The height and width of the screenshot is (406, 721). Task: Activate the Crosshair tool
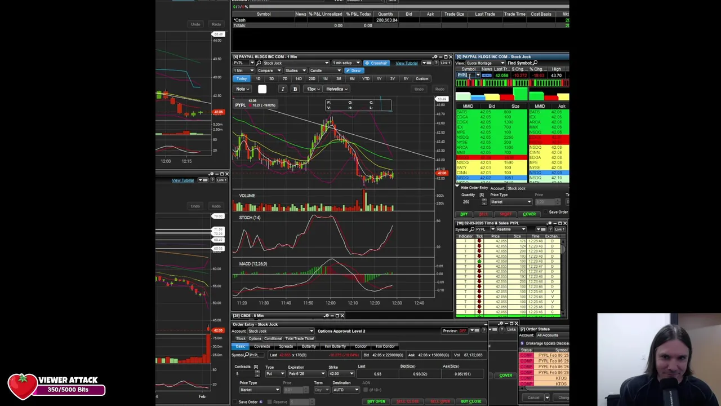click(x=376, y=63)
